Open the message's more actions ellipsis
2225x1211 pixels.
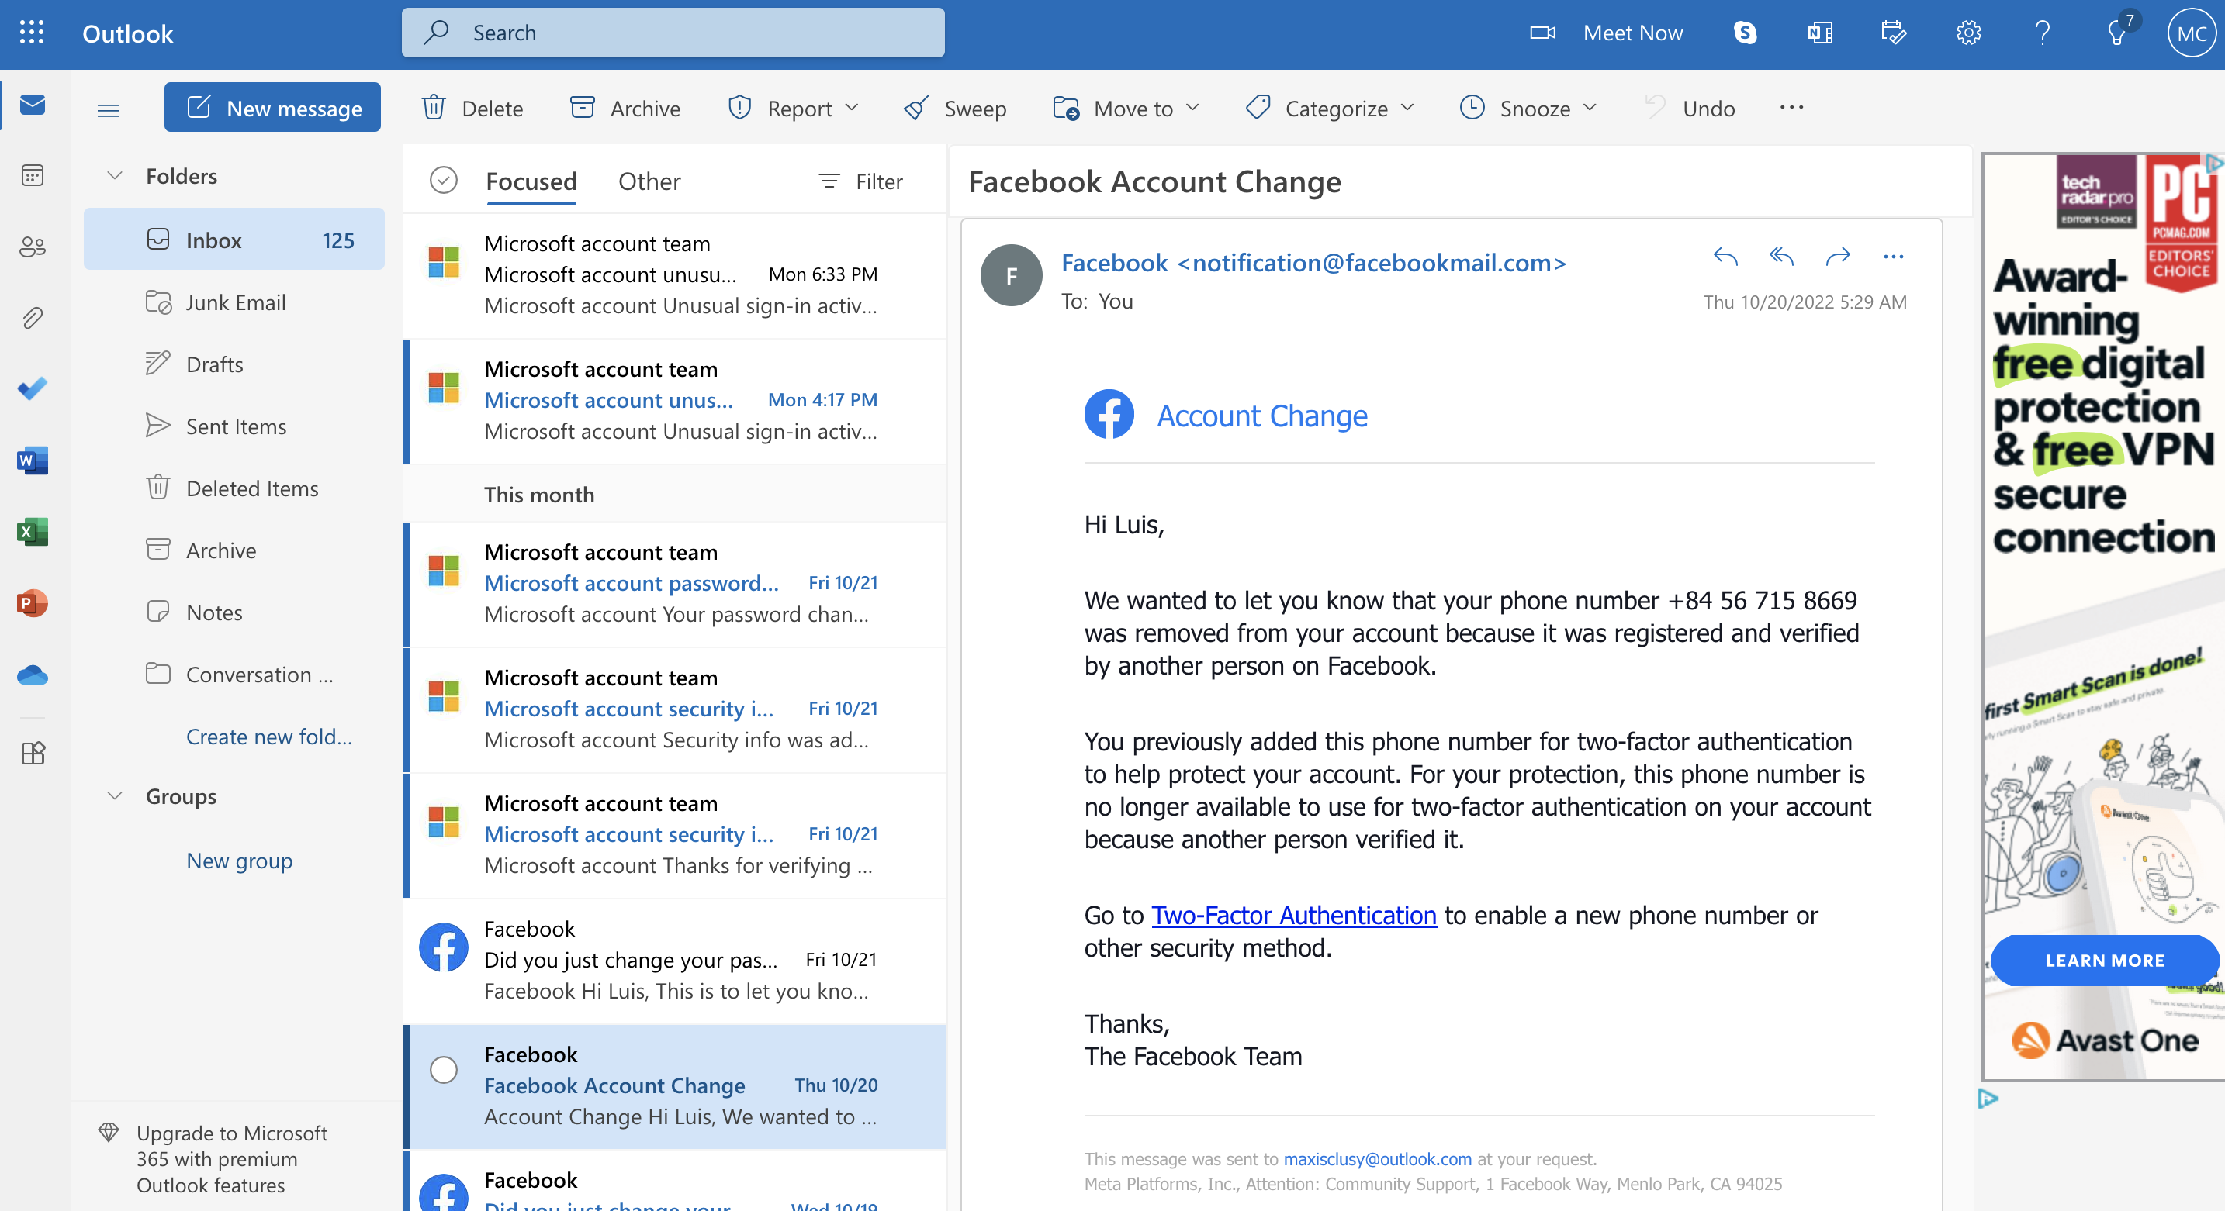[x=1893, y=256]
